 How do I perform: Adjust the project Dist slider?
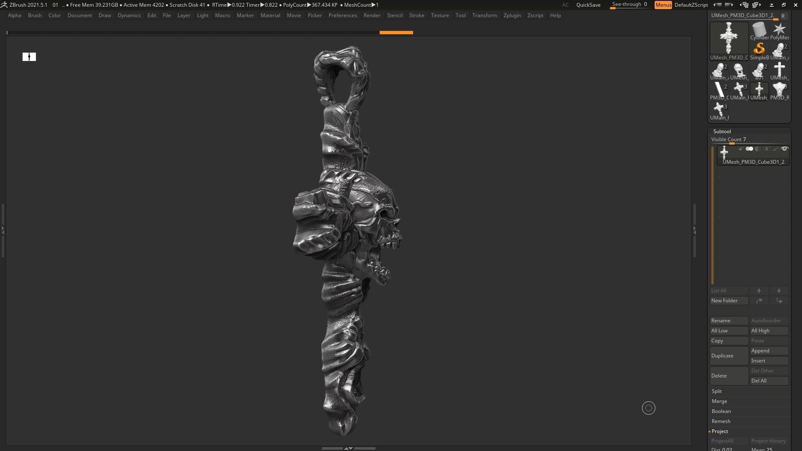[x=729, y=449]
